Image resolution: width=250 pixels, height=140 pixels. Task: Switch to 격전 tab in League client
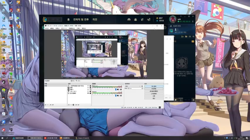(x=95, y=20)
